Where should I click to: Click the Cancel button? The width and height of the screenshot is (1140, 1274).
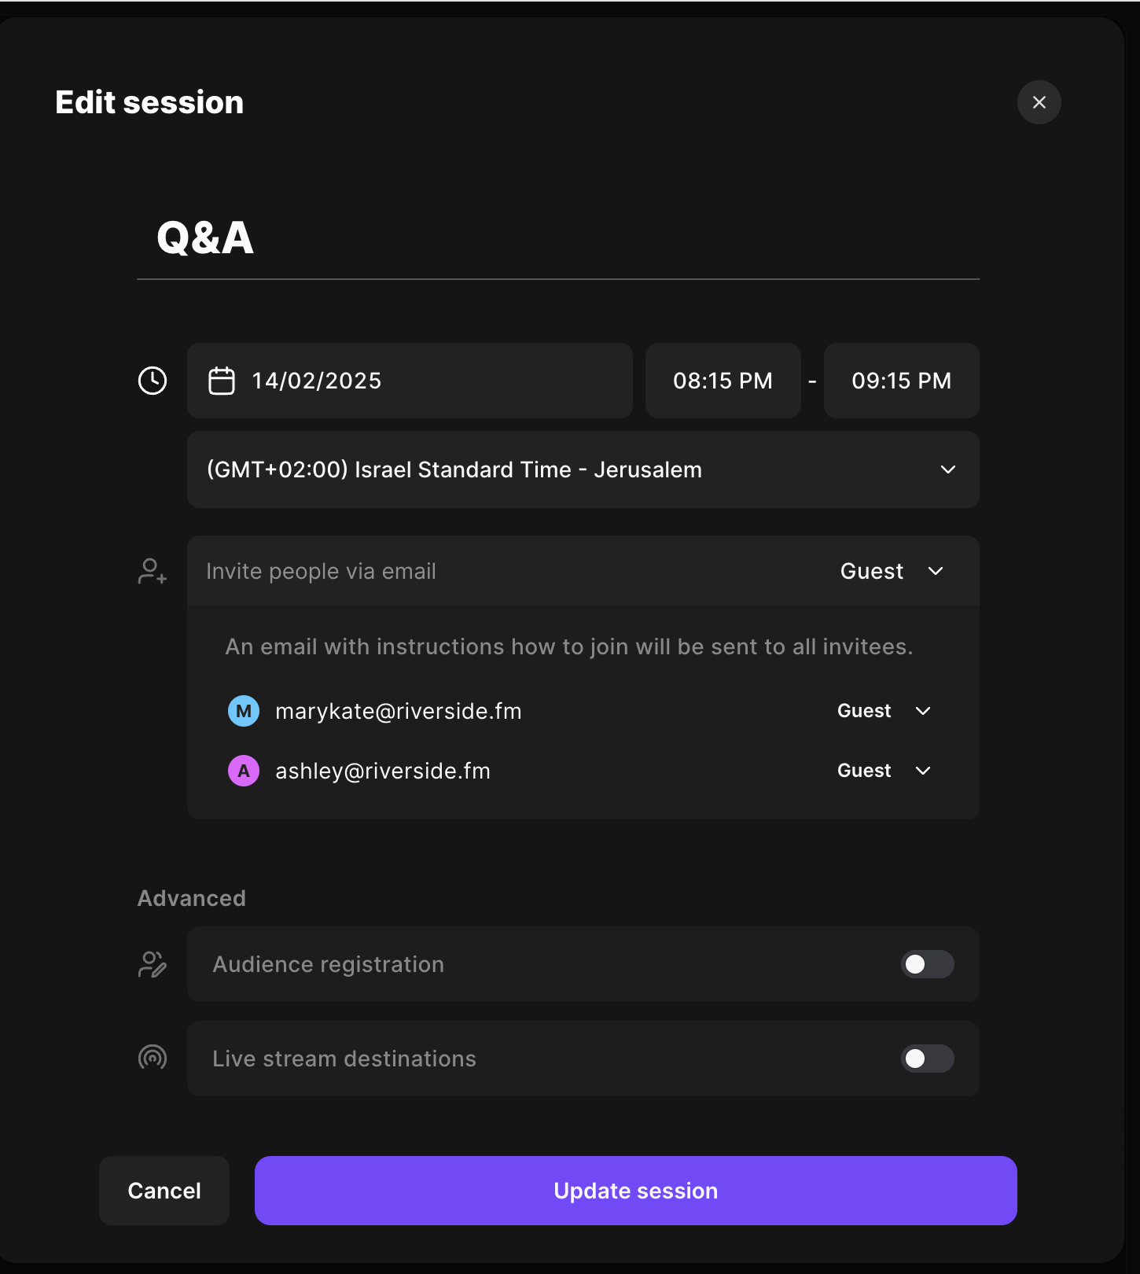164,1191
